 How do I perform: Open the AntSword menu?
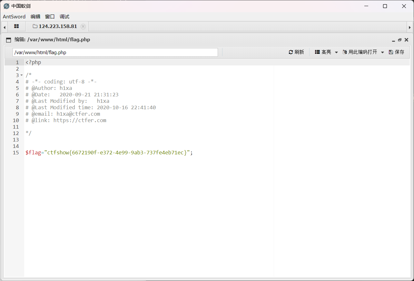[14, 17]
